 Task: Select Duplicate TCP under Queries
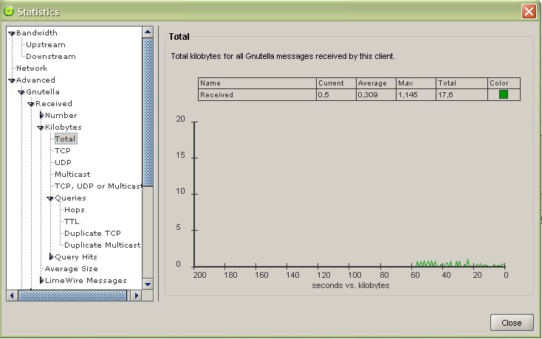click(x=92, y=234)
